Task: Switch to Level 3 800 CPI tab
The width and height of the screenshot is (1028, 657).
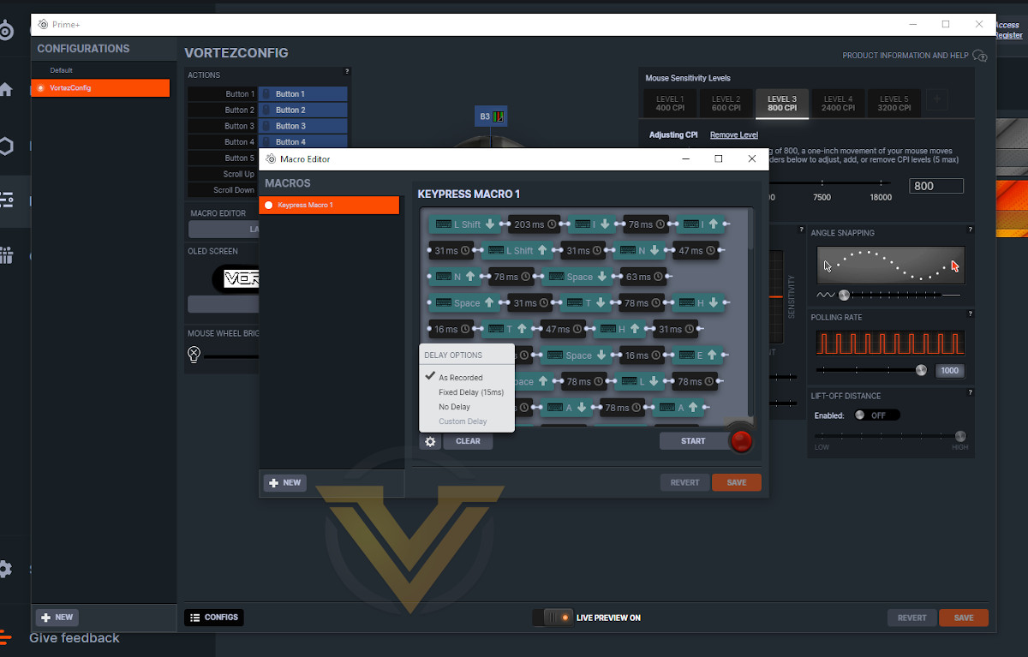Action: point(782,103)
